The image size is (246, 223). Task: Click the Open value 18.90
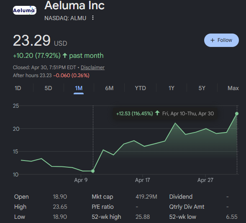point(60,197)
